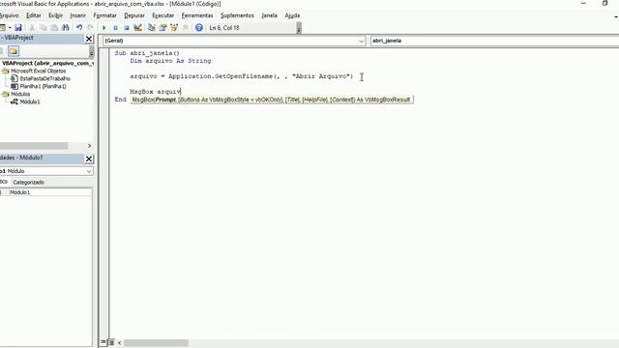
Task: Open the Executar menu
Action: [x=163, y=15]
